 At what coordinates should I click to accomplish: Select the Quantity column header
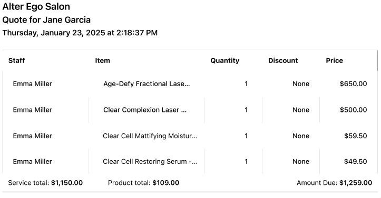point(225,60)
